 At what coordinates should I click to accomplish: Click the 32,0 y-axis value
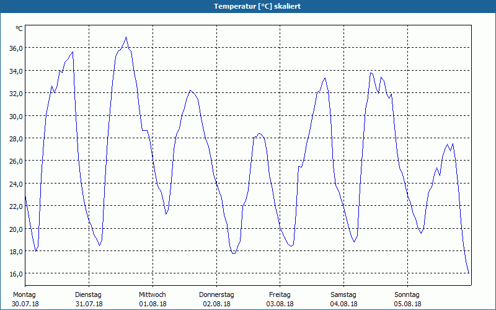click(16, 94)
